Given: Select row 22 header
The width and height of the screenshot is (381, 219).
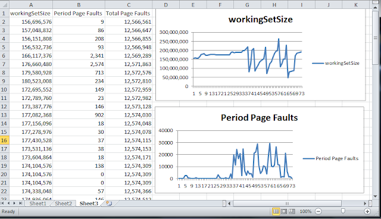Looking at the screenshot, I should (4, 191).
